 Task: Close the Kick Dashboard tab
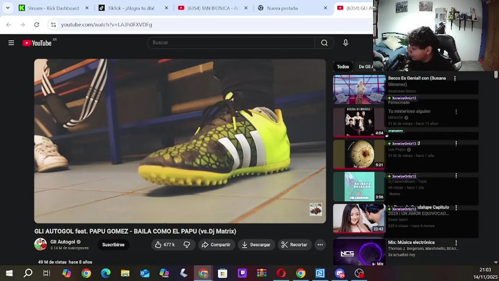pyautogui.click(x=87, y=8)
